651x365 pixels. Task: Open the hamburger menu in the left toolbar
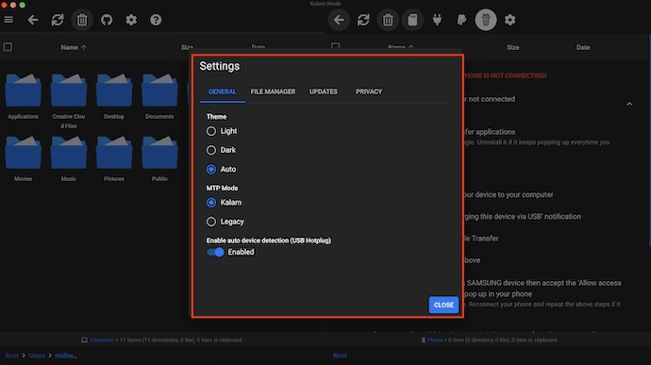tap(8, 20)
